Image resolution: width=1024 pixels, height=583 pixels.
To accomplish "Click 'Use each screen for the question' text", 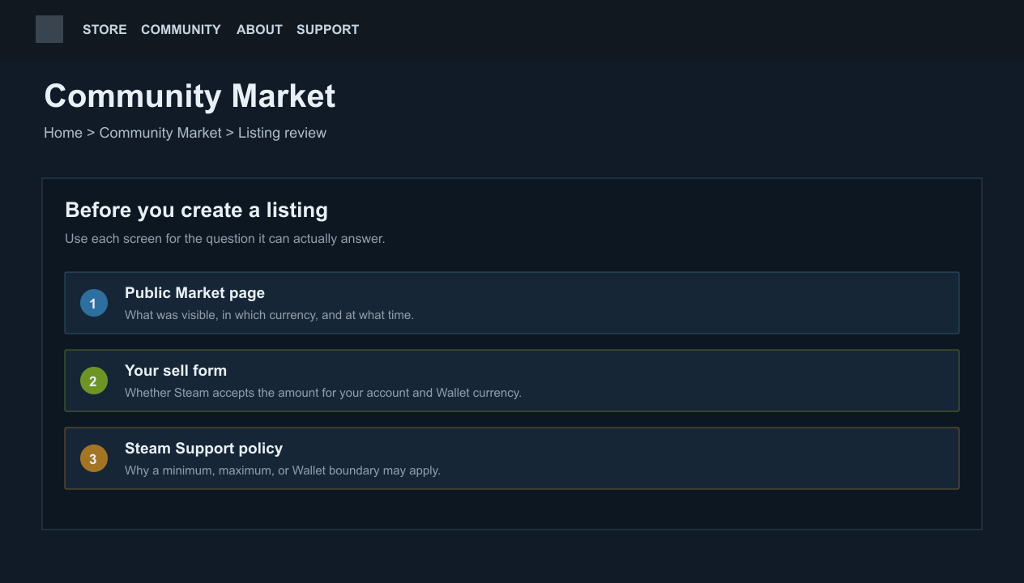I will [x=225, y=239].
